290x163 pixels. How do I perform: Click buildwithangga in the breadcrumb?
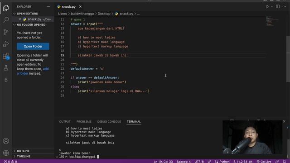coord(82,14)
